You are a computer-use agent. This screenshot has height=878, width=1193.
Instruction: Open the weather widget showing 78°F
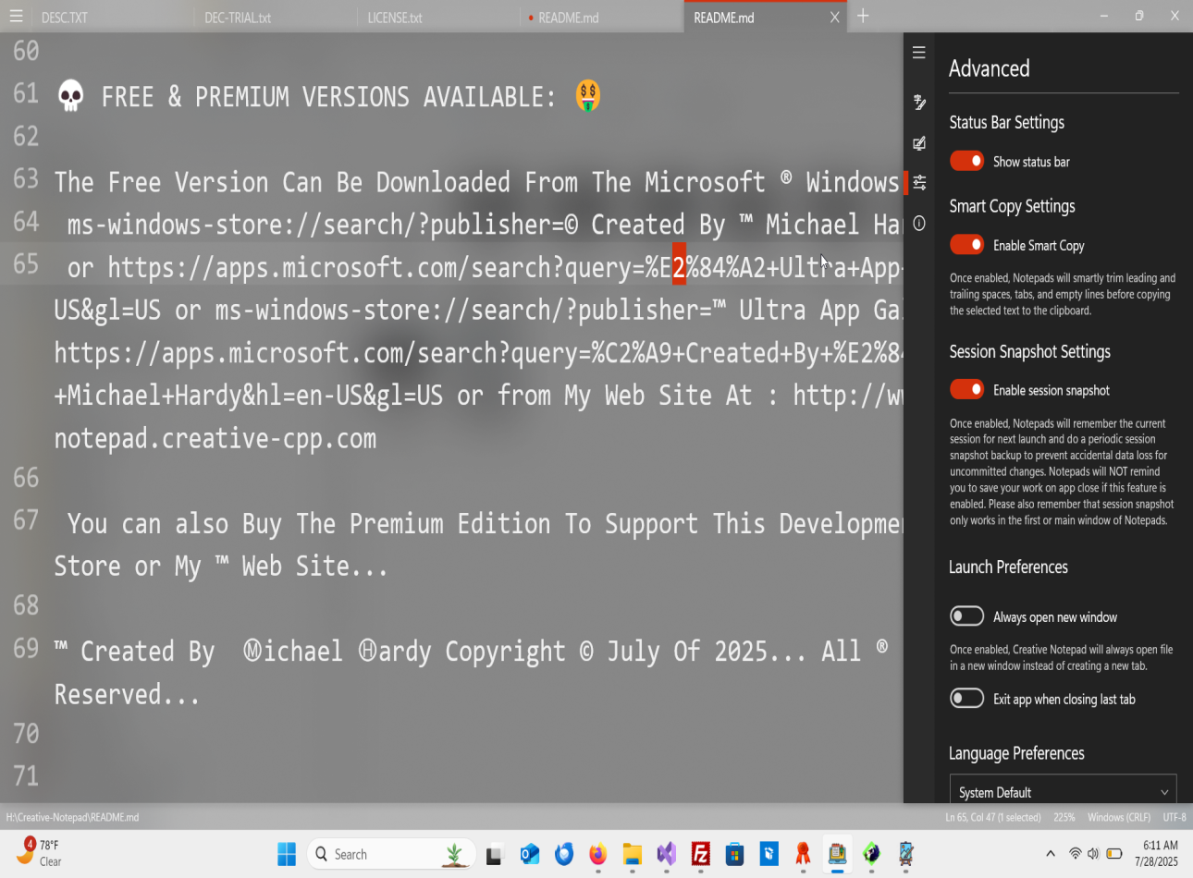coord(39,853)
